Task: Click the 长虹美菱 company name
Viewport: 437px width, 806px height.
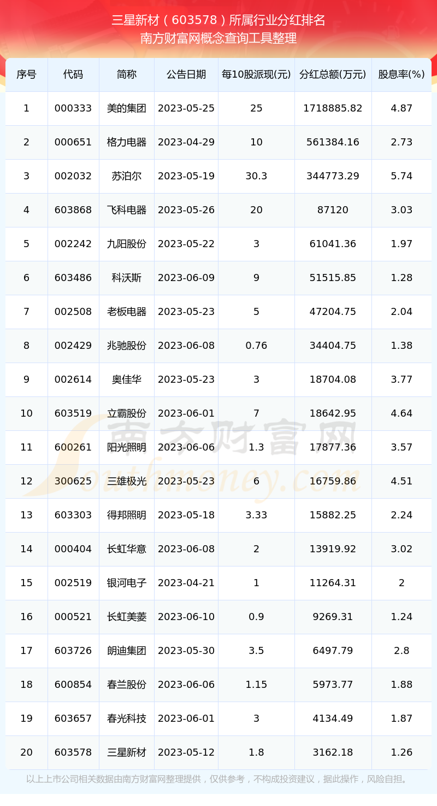Action: tap(127, 617)
